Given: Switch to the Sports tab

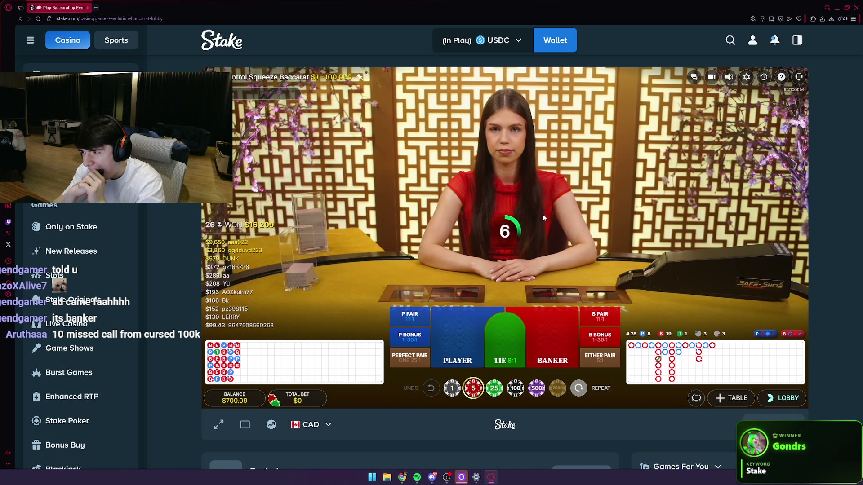Looking at the screenshot, I should click(x=116, y=40).
